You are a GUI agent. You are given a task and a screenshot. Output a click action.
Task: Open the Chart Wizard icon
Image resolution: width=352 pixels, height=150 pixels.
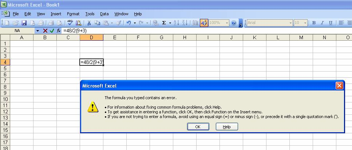195,23
